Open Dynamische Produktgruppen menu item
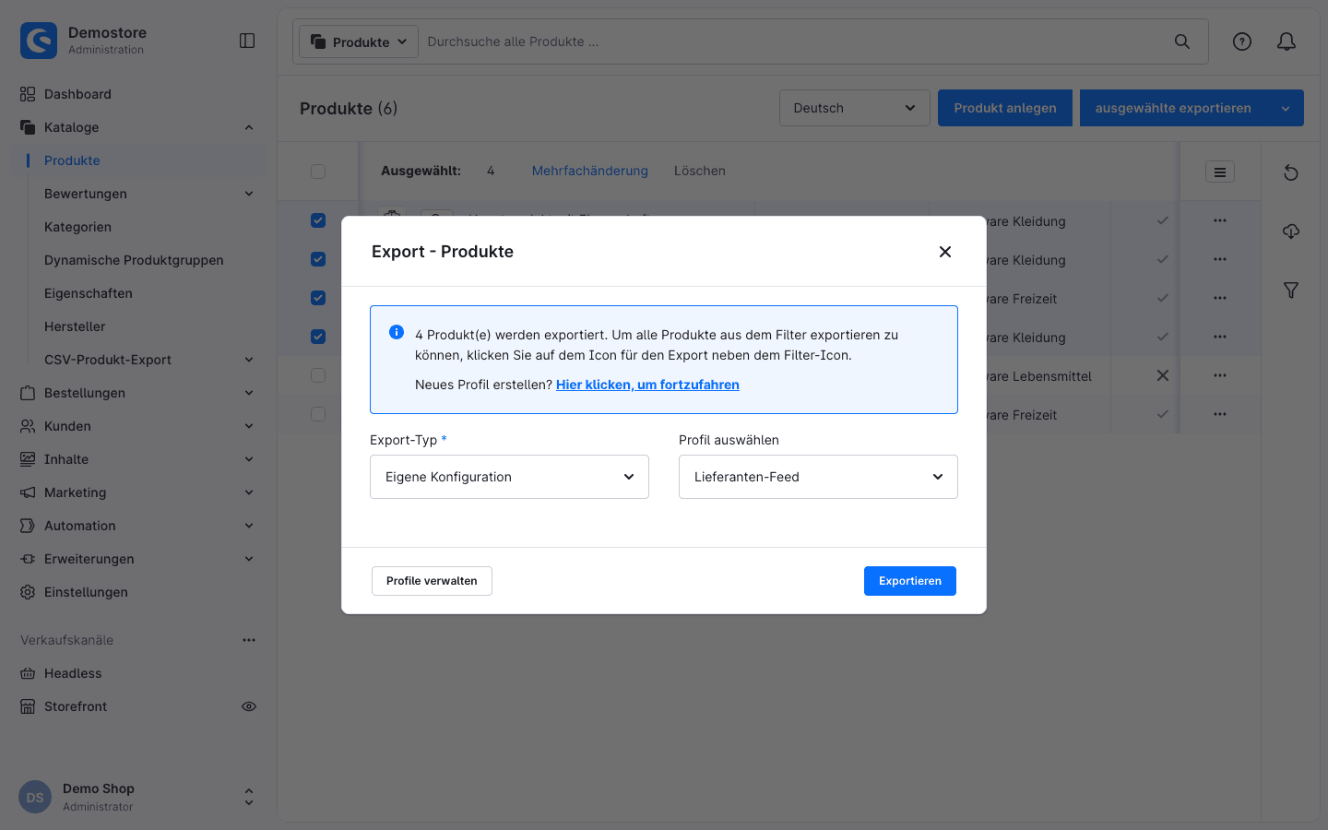 tap(134, 260)
